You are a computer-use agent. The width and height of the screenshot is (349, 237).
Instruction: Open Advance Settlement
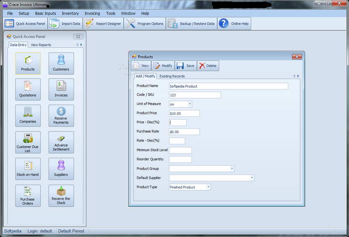pyautogui.click(x=61, y=142)
